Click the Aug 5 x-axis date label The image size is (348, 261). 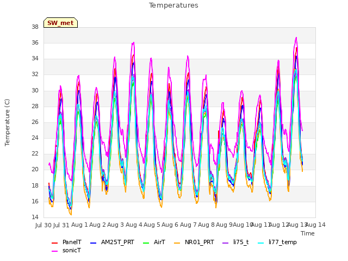[152, 225]
